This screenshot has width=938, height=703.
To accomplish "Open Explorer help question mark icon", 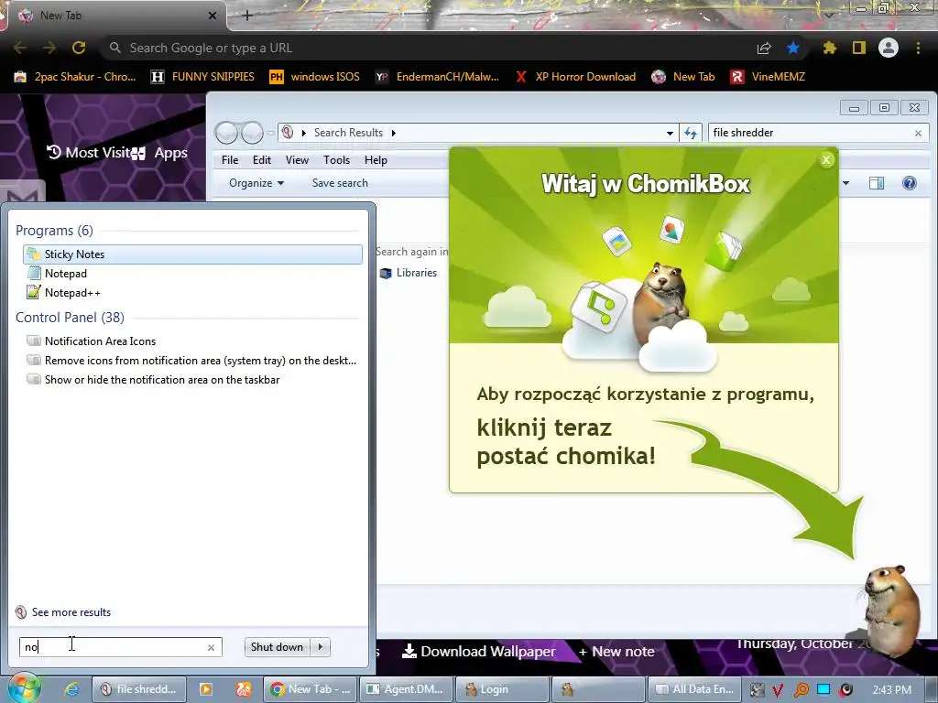I will pos(910,183).
